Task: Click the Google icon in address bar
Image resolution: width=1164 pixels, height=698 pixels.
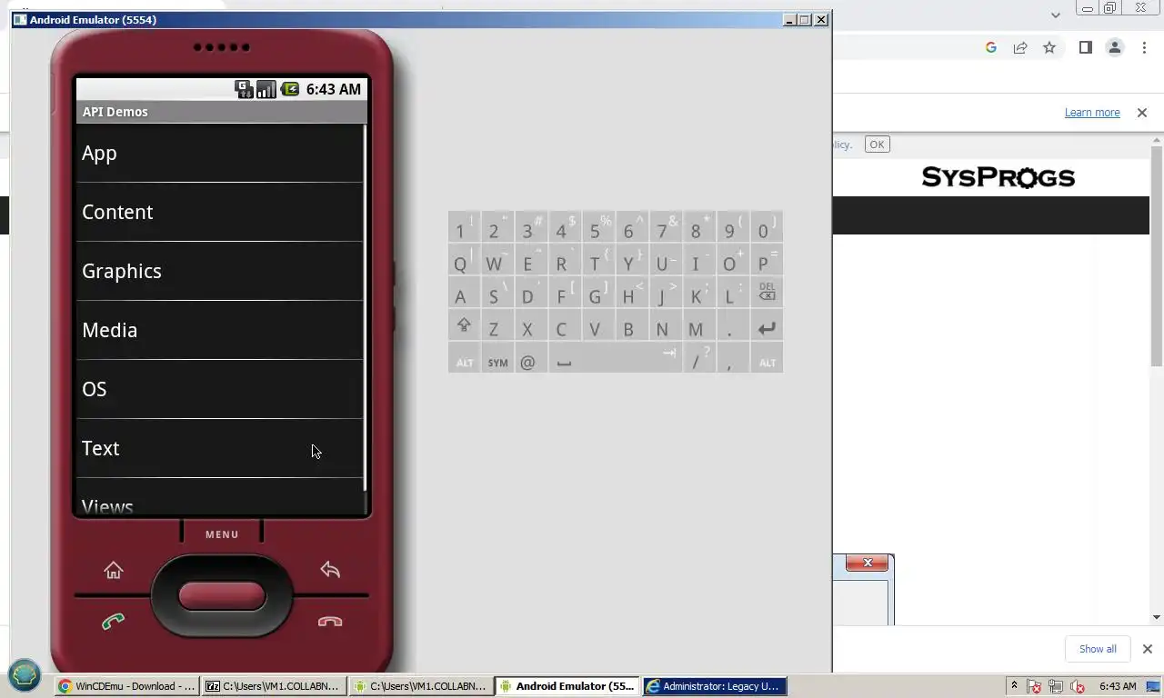Action: pos(991,47)
